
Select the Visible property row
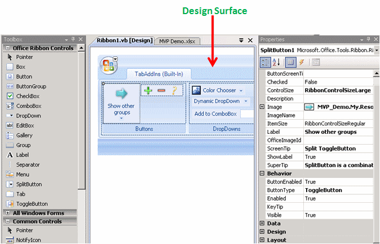320,215
